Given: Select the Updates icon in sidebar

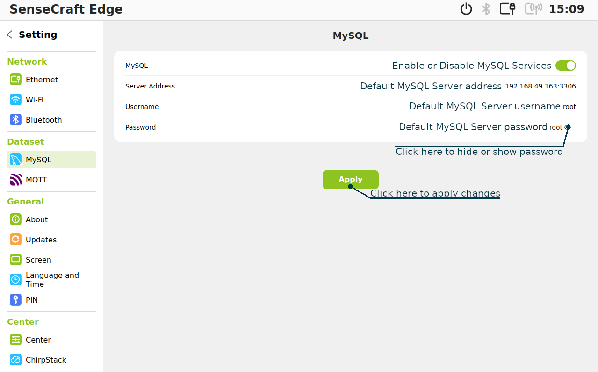Looking at the screenshot, I should pyautogui.click(x=15, y=240).
